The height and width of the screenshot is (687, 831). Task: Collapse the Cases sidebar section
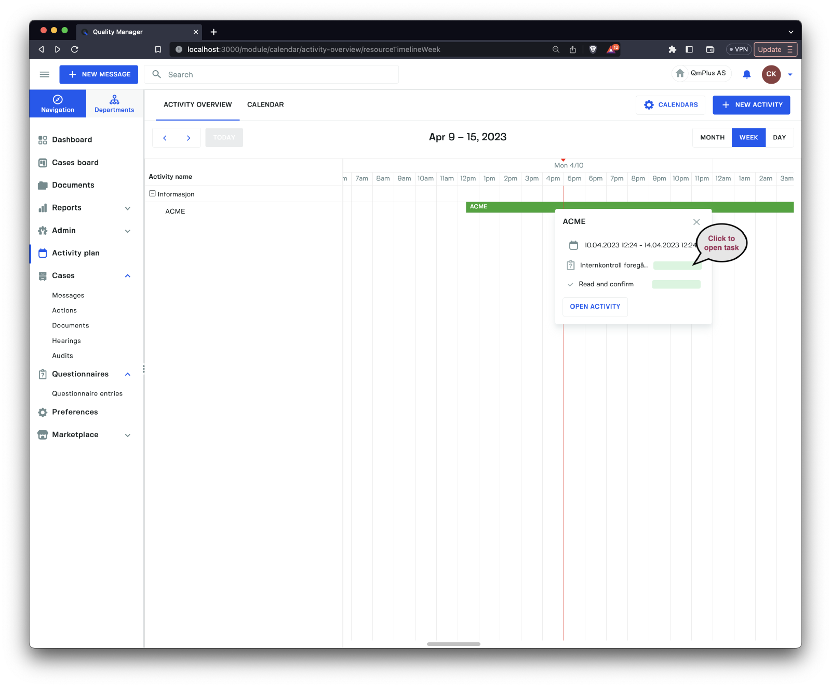128,276
